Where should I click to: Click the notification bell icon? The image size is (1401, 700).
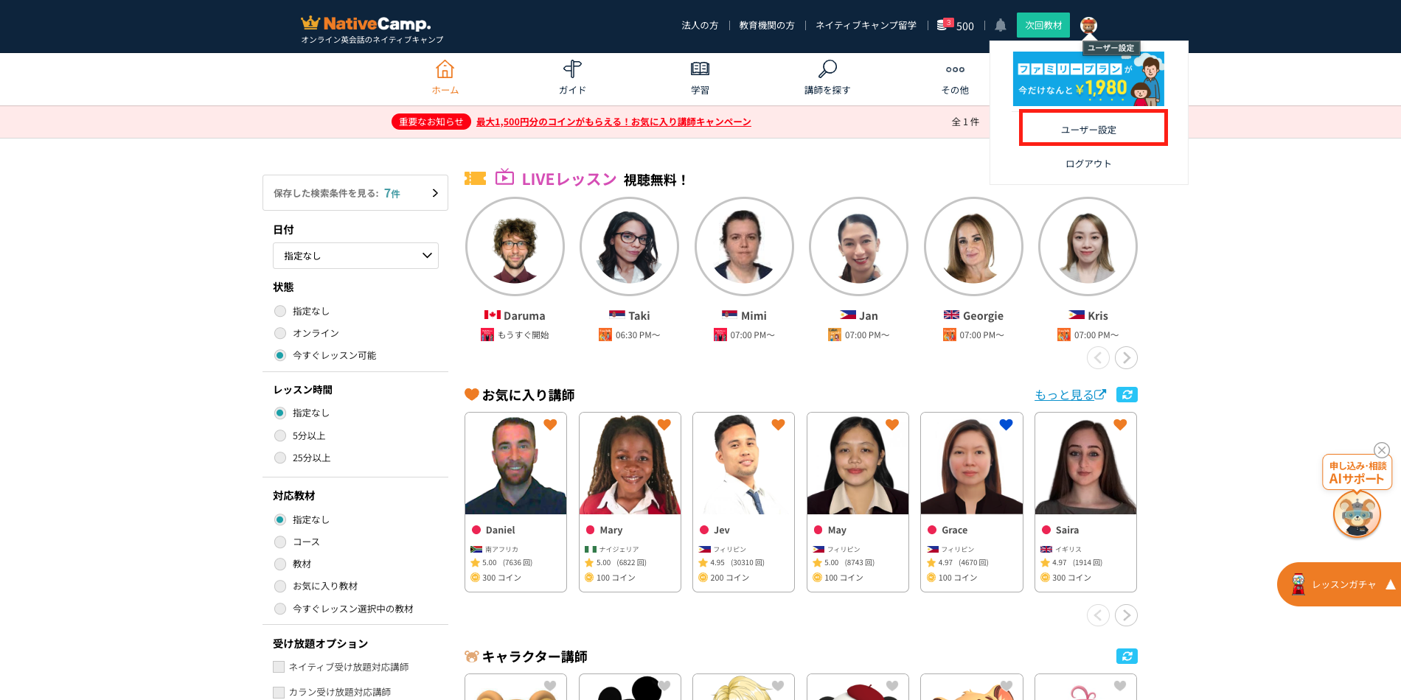(1000, 25)
